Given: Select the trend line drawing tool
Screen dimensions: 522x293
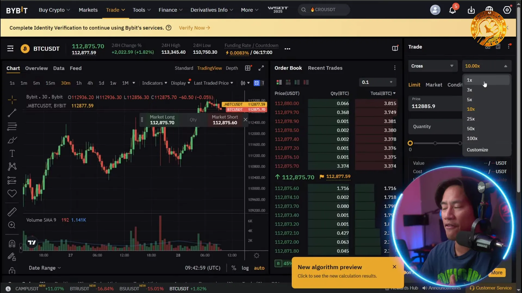Looking at the screenshot, I should point(12,113).
